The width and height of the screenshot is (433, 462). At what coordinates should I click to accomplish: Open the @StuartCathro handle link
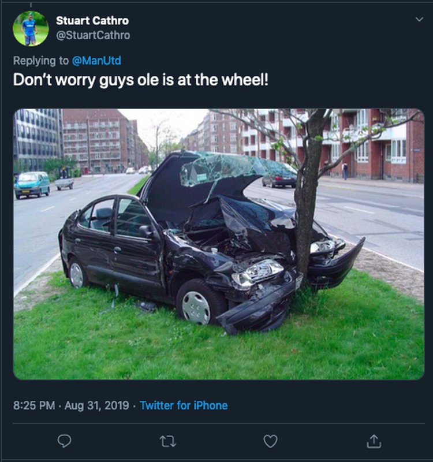[x=93, y=35]
